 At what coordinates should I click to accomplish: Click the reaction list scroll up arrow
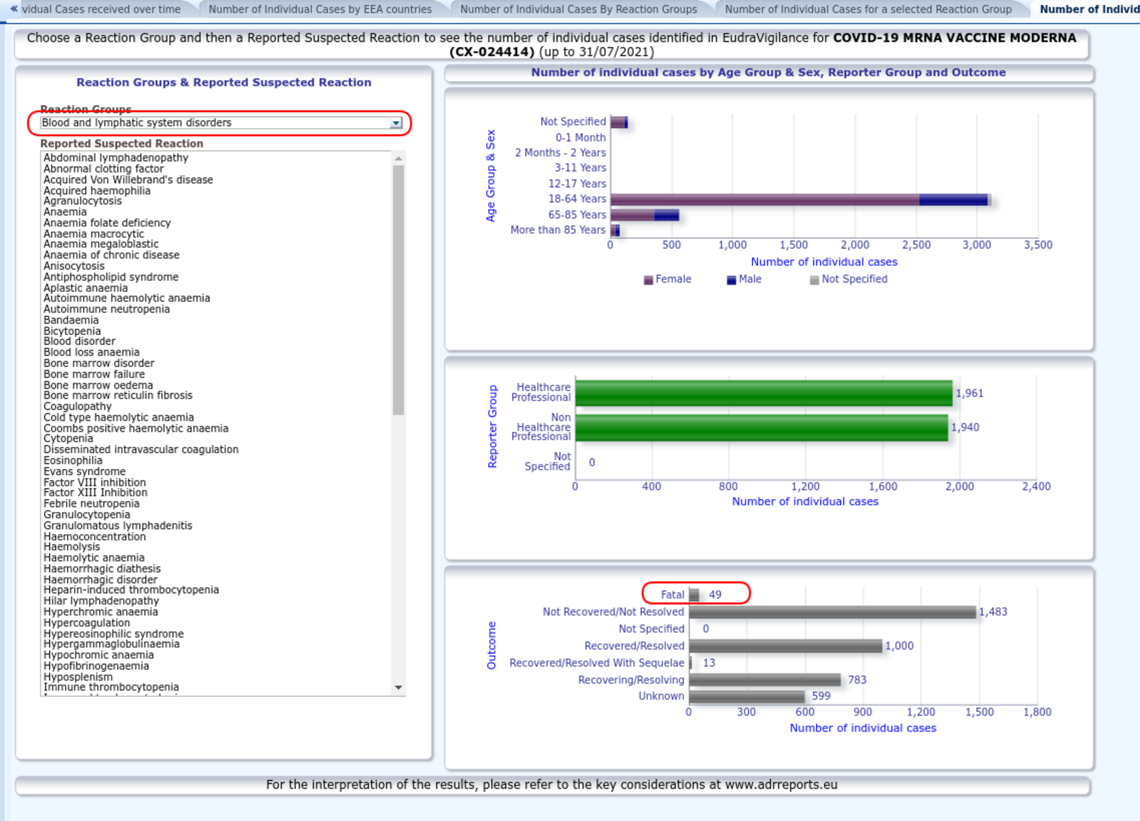click(x=398, y=159)
